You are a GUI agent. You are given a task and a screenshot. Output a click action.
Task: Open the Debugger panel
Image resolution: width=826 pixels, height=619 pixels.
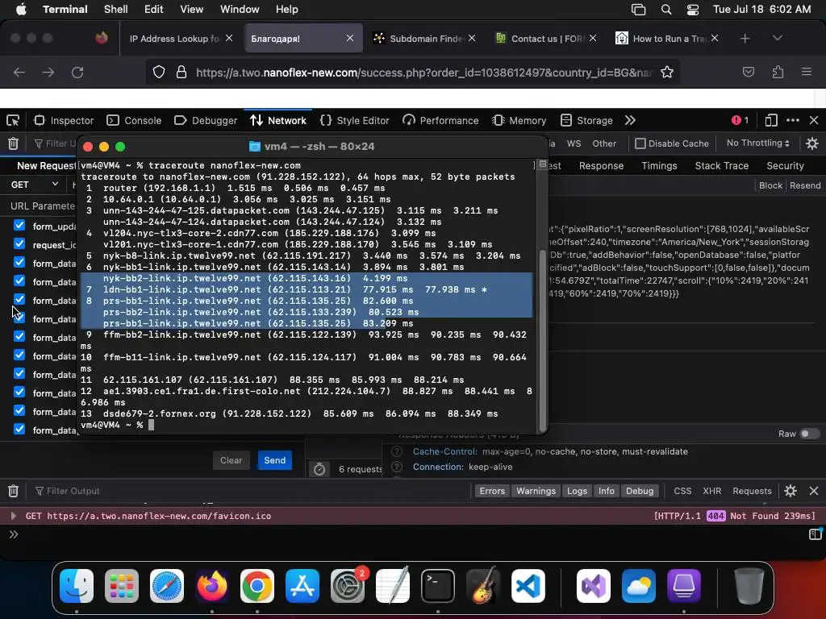[x=206, y=121]
